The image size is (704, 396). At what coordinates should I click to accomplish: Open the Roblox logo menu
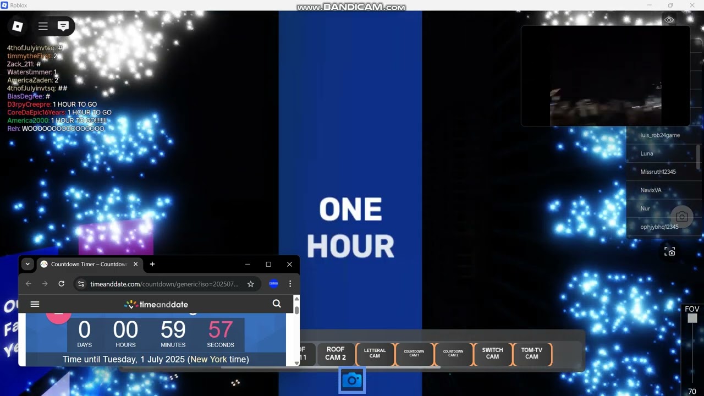tap(18, 26)
